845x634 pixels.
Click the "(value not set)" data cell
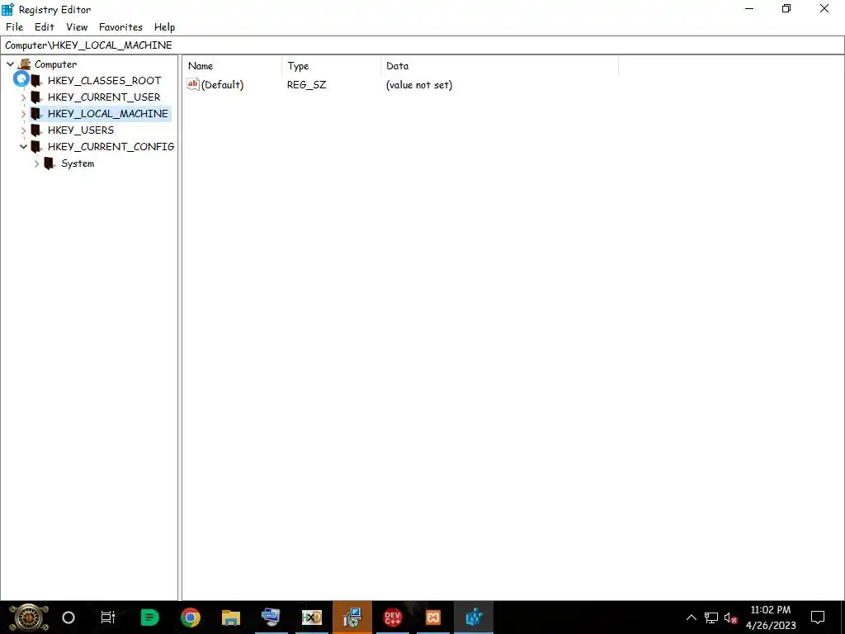pos(419,85)
